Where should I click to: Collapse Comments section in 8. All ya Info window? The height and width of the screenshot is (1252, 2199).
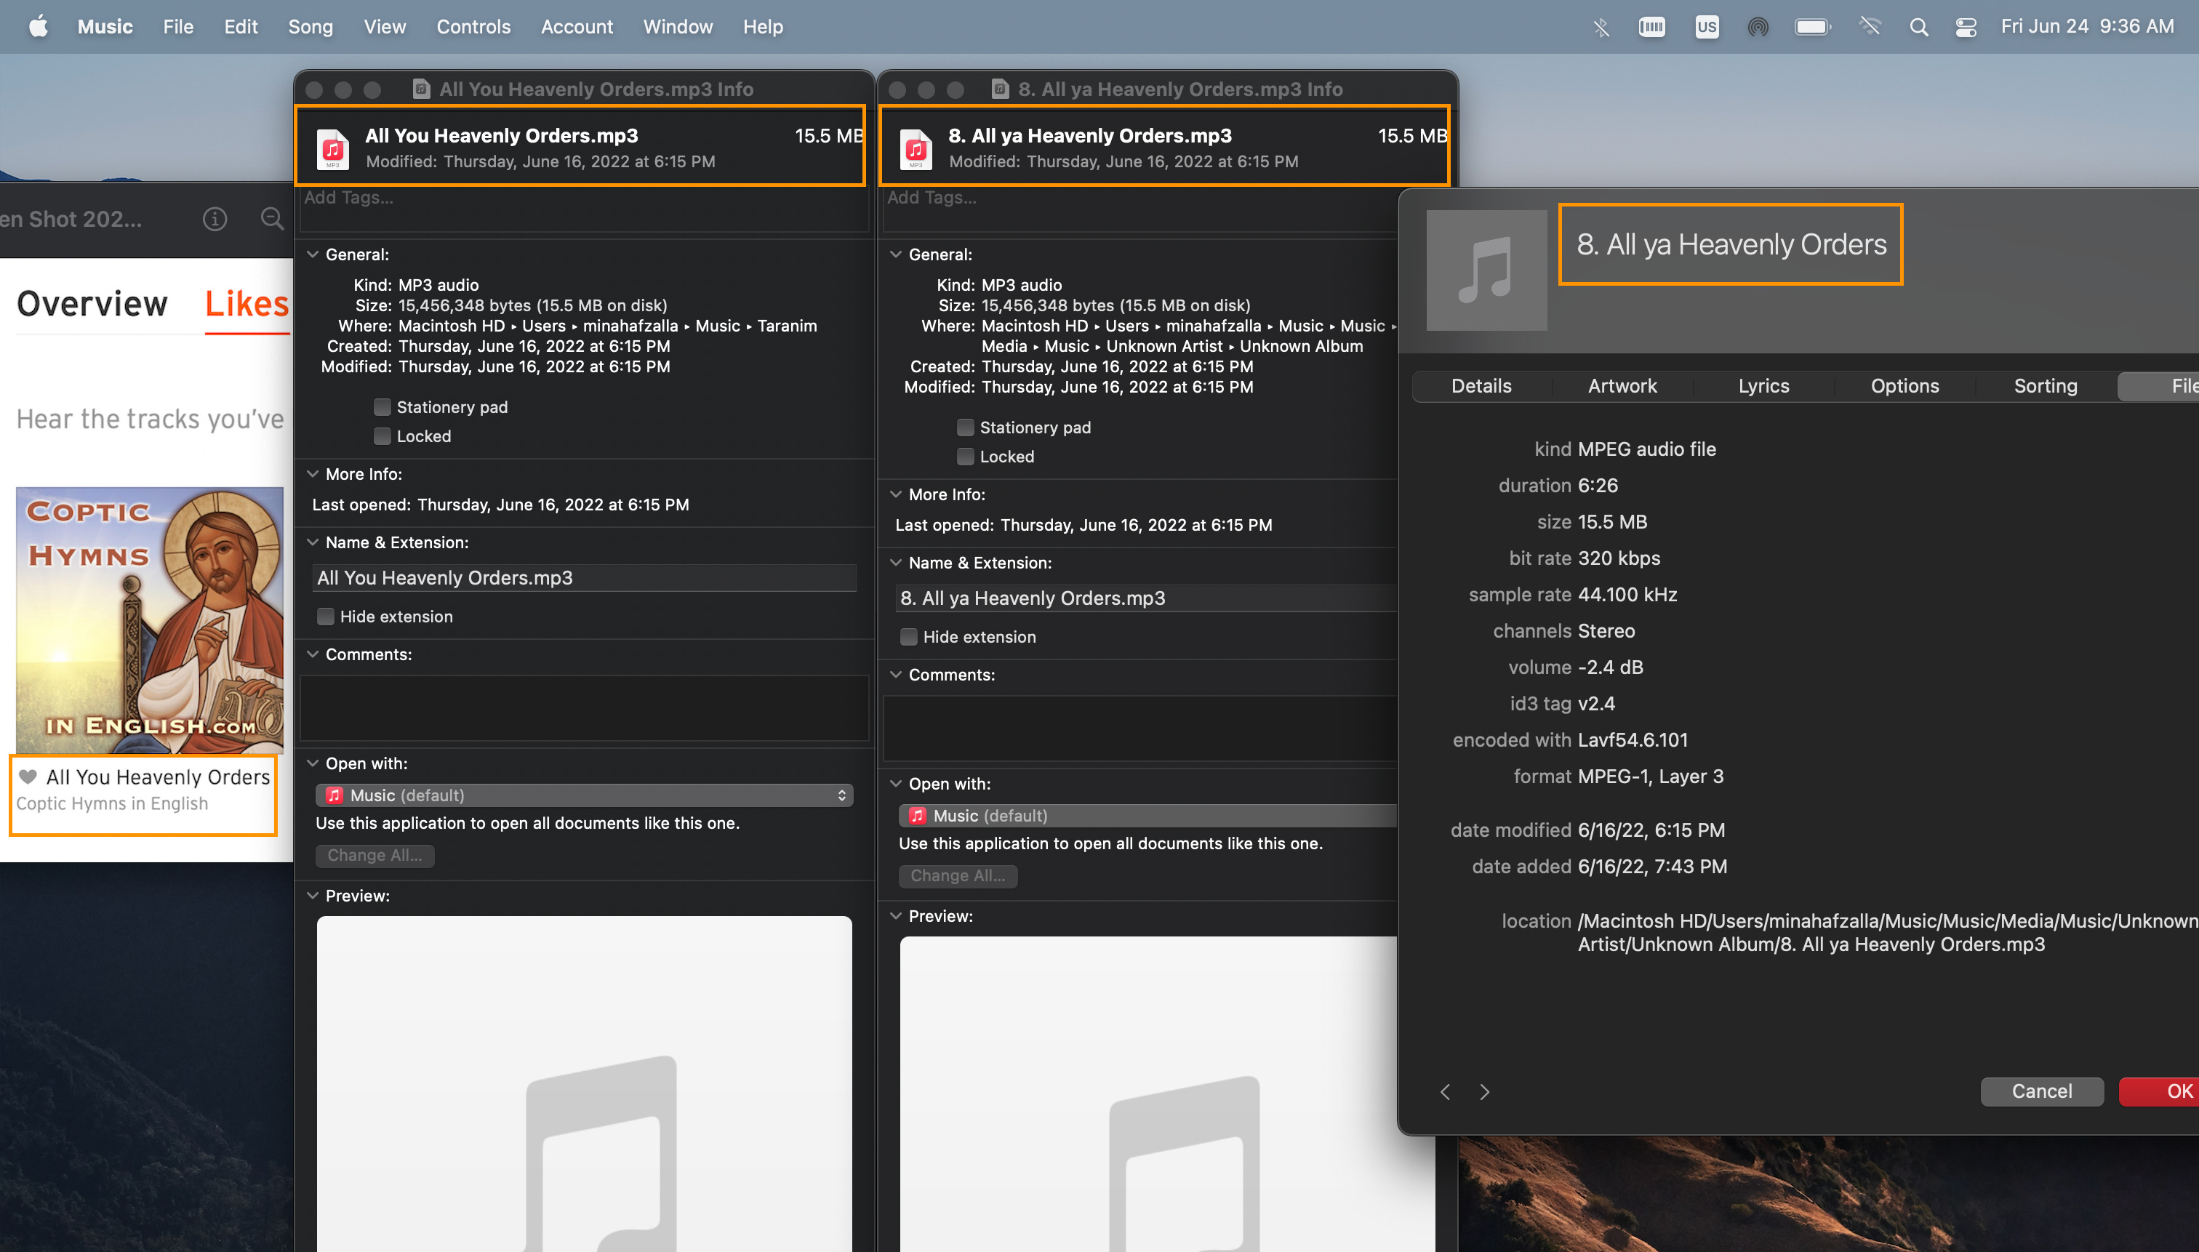click(x=896, y=675)
